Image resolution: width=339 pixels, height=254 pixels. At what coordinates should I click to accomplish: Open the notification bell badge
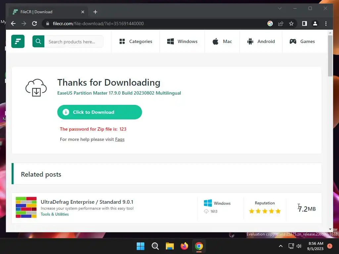[330, 246]
